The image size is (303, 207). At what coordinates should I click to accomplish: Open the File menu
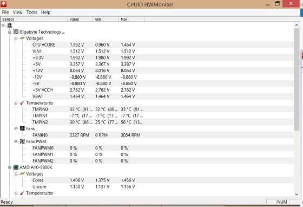coord(5,12)
